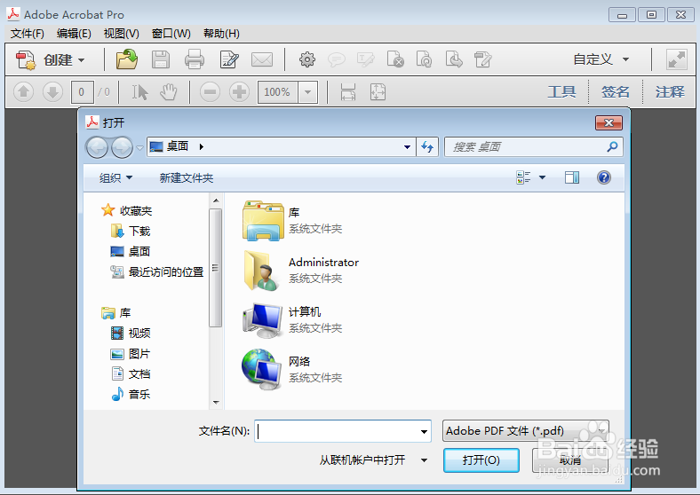
Task: Click the Refresh button beside address bar
Action: 427,146
